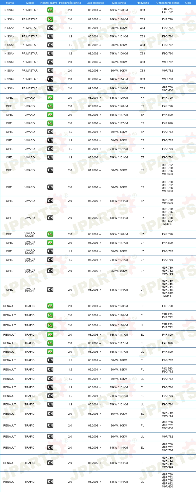Click the Opis column header
The height and width of the screenshot is (492, 196).
[x=188, y=3]
